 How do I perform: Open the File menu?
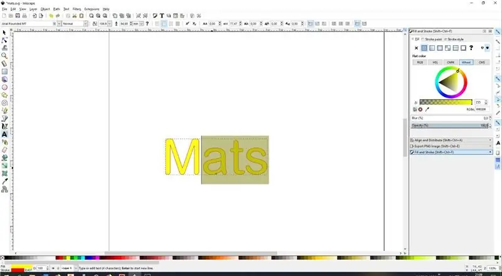coord(4,9)
